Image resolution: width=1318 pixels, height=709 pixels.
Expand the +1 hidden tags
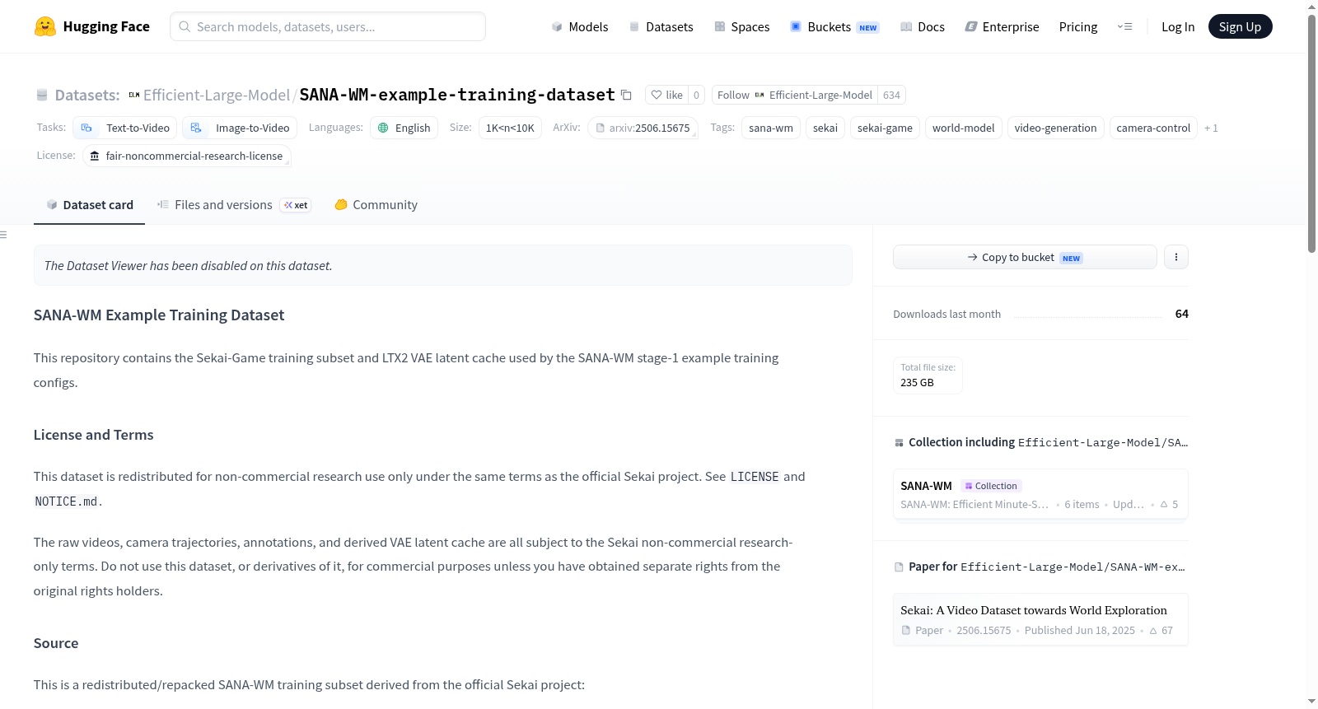1211,128
